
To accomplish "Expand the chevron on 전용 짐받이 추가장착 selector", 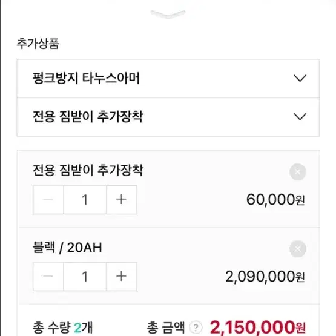I will click(300, 117).
